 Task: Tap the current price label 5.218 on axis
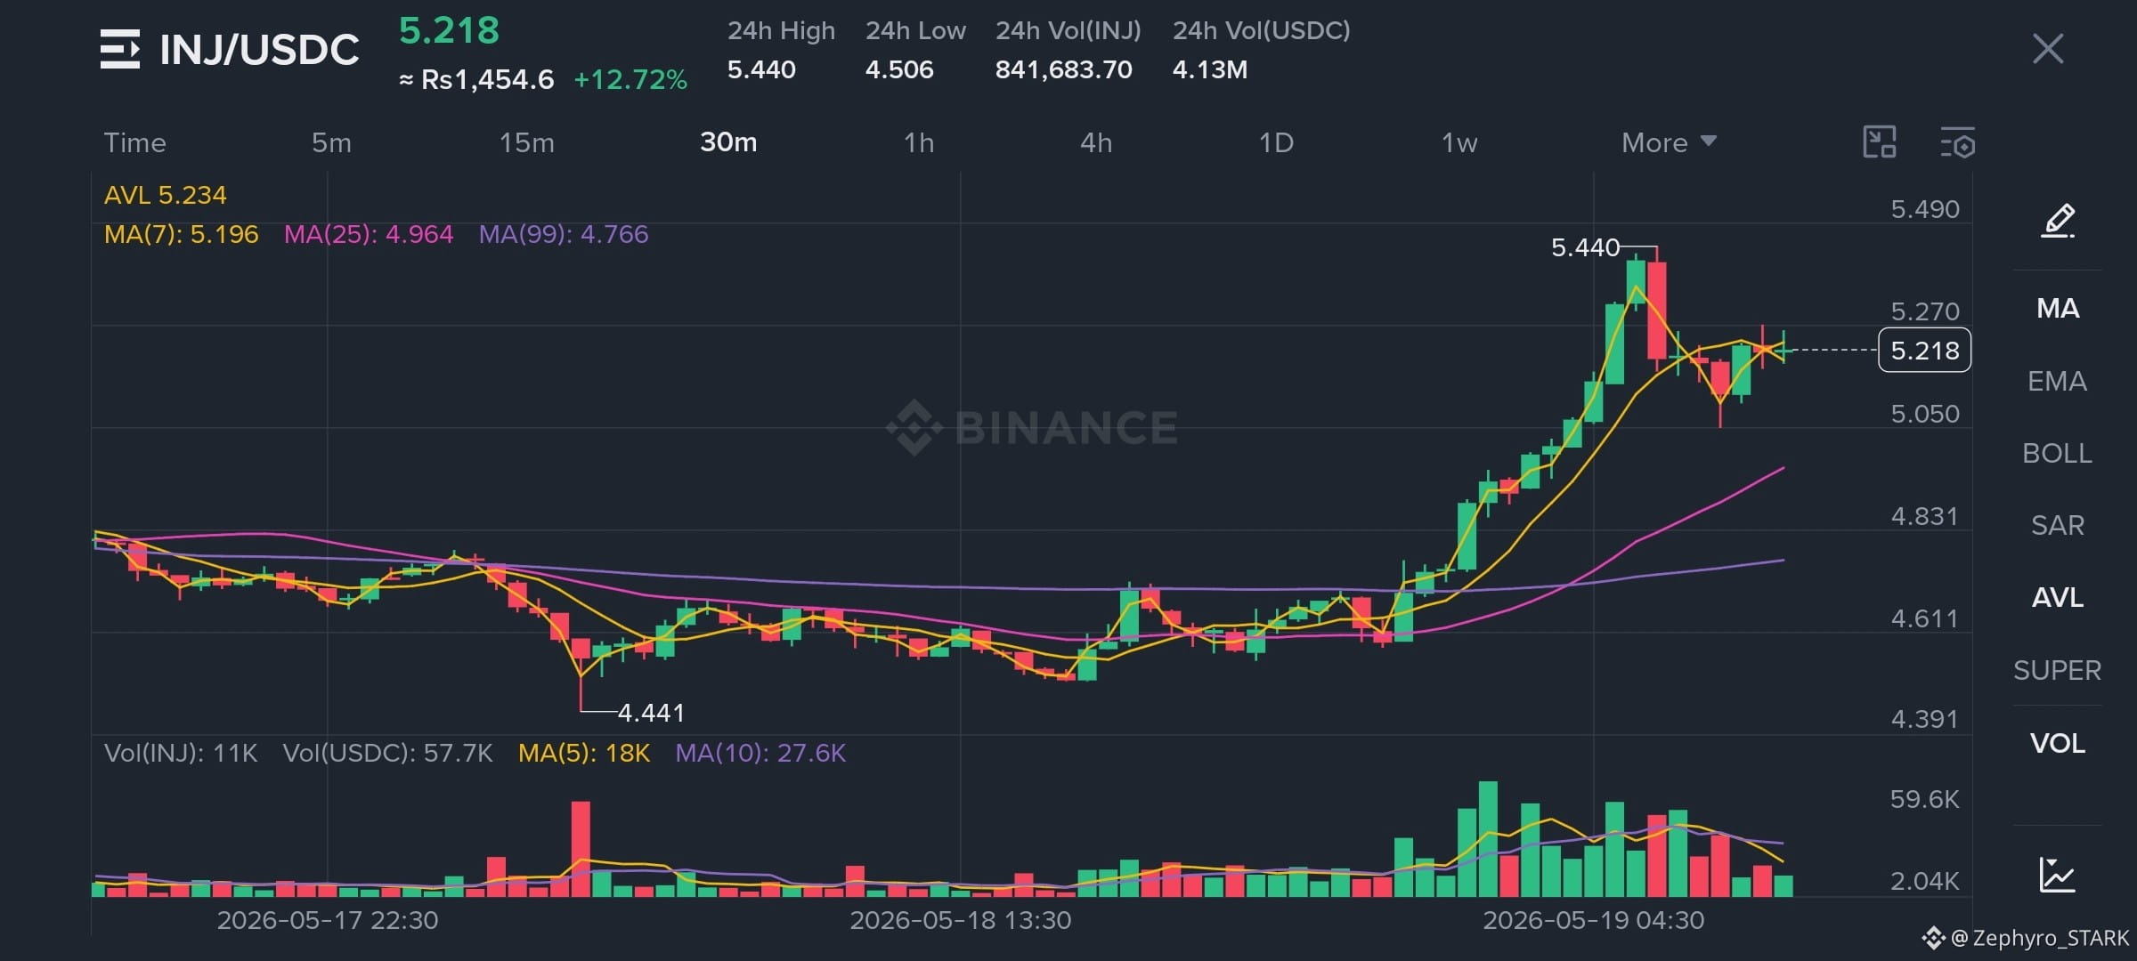click(x=1924, y=351)
